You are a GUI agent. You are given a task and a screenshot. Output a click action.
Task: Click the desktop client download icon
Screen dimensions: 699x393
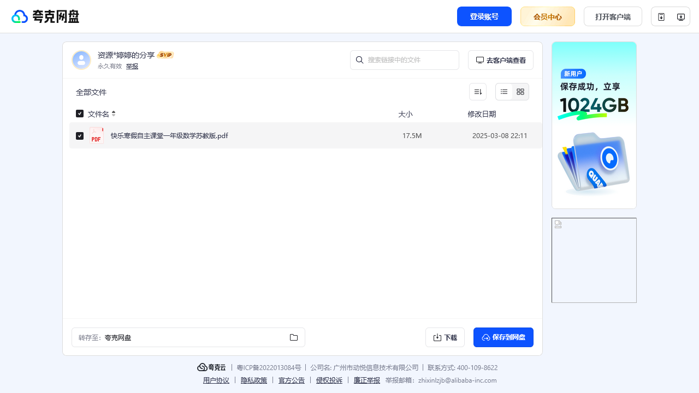(x=681, y=17)
